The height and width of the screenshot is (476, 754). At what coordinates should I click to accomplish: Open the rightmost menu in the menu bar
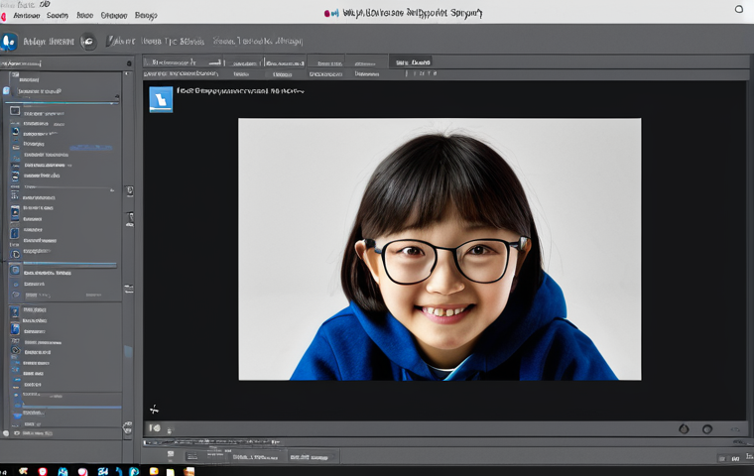point(146,16)
